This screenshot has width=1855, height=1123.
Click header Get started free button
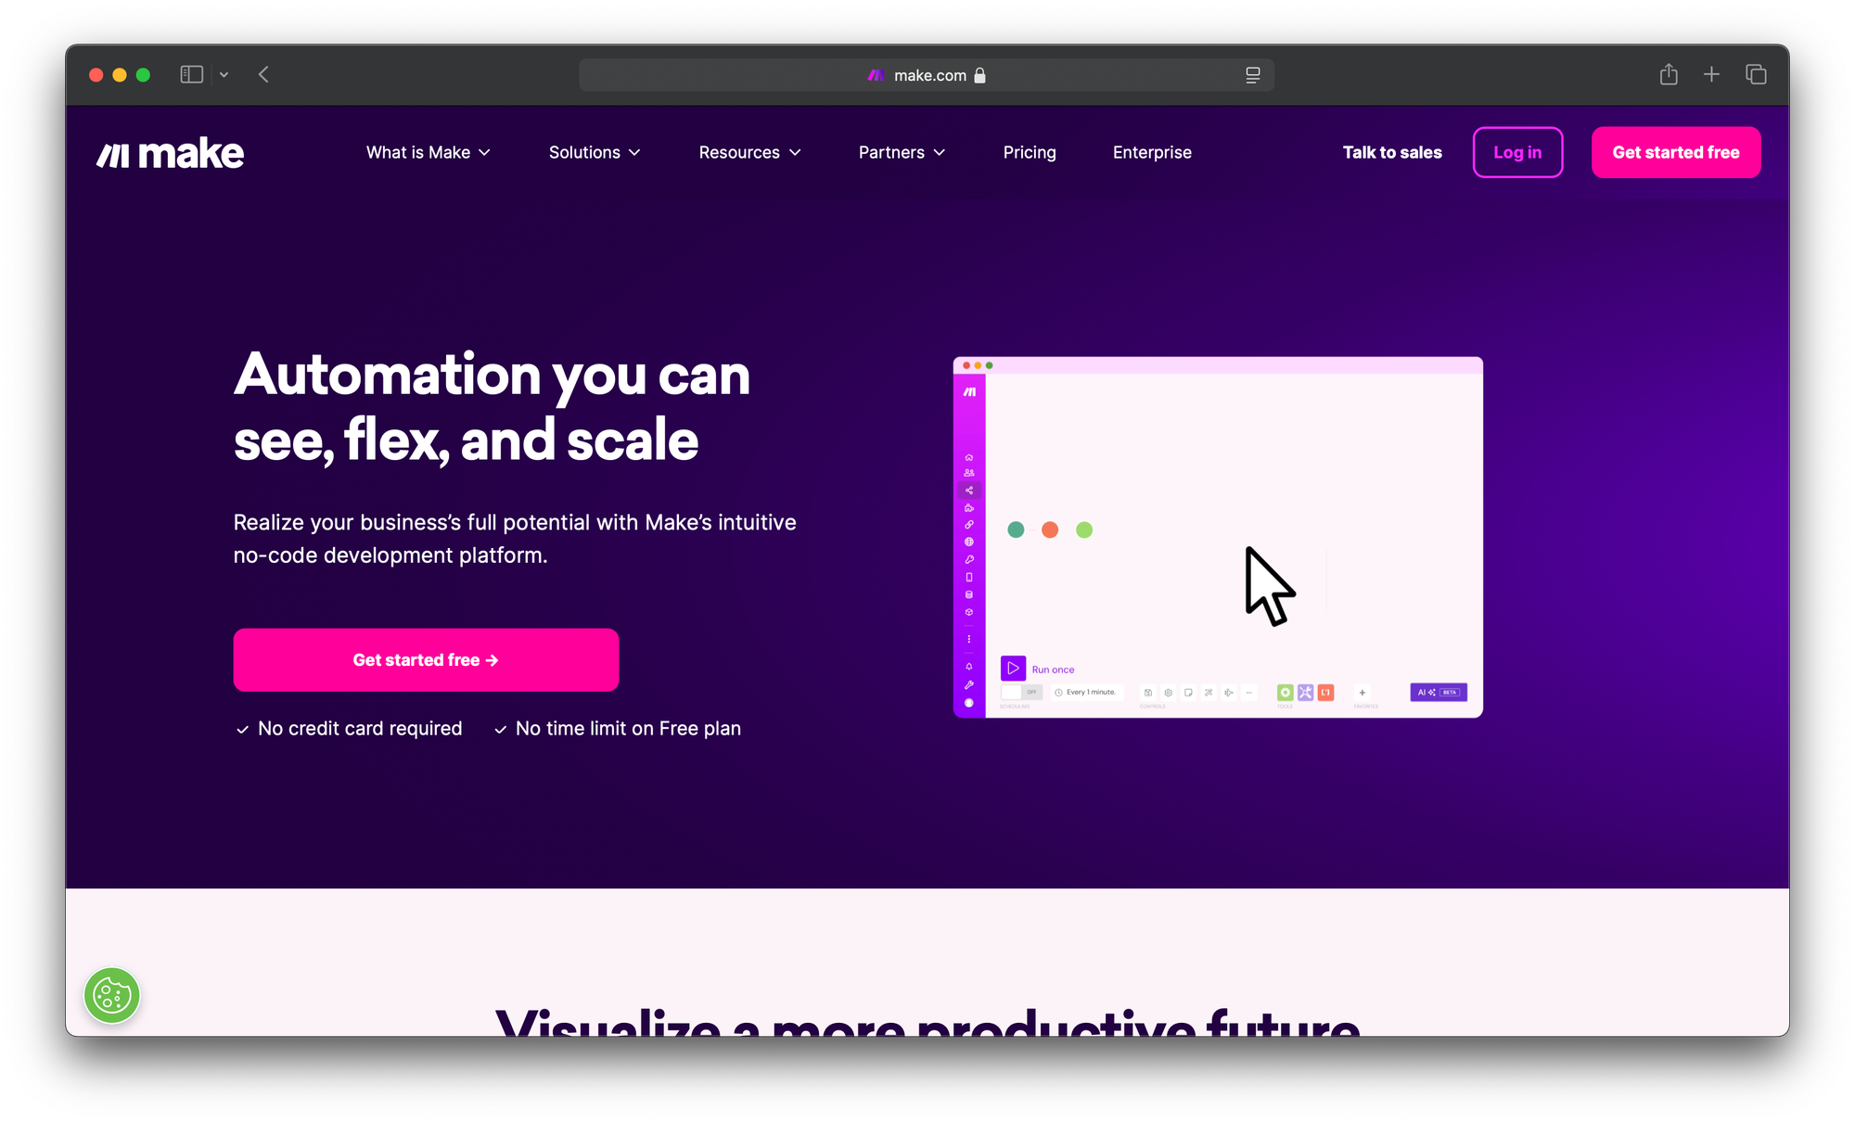click(1676, 152)
